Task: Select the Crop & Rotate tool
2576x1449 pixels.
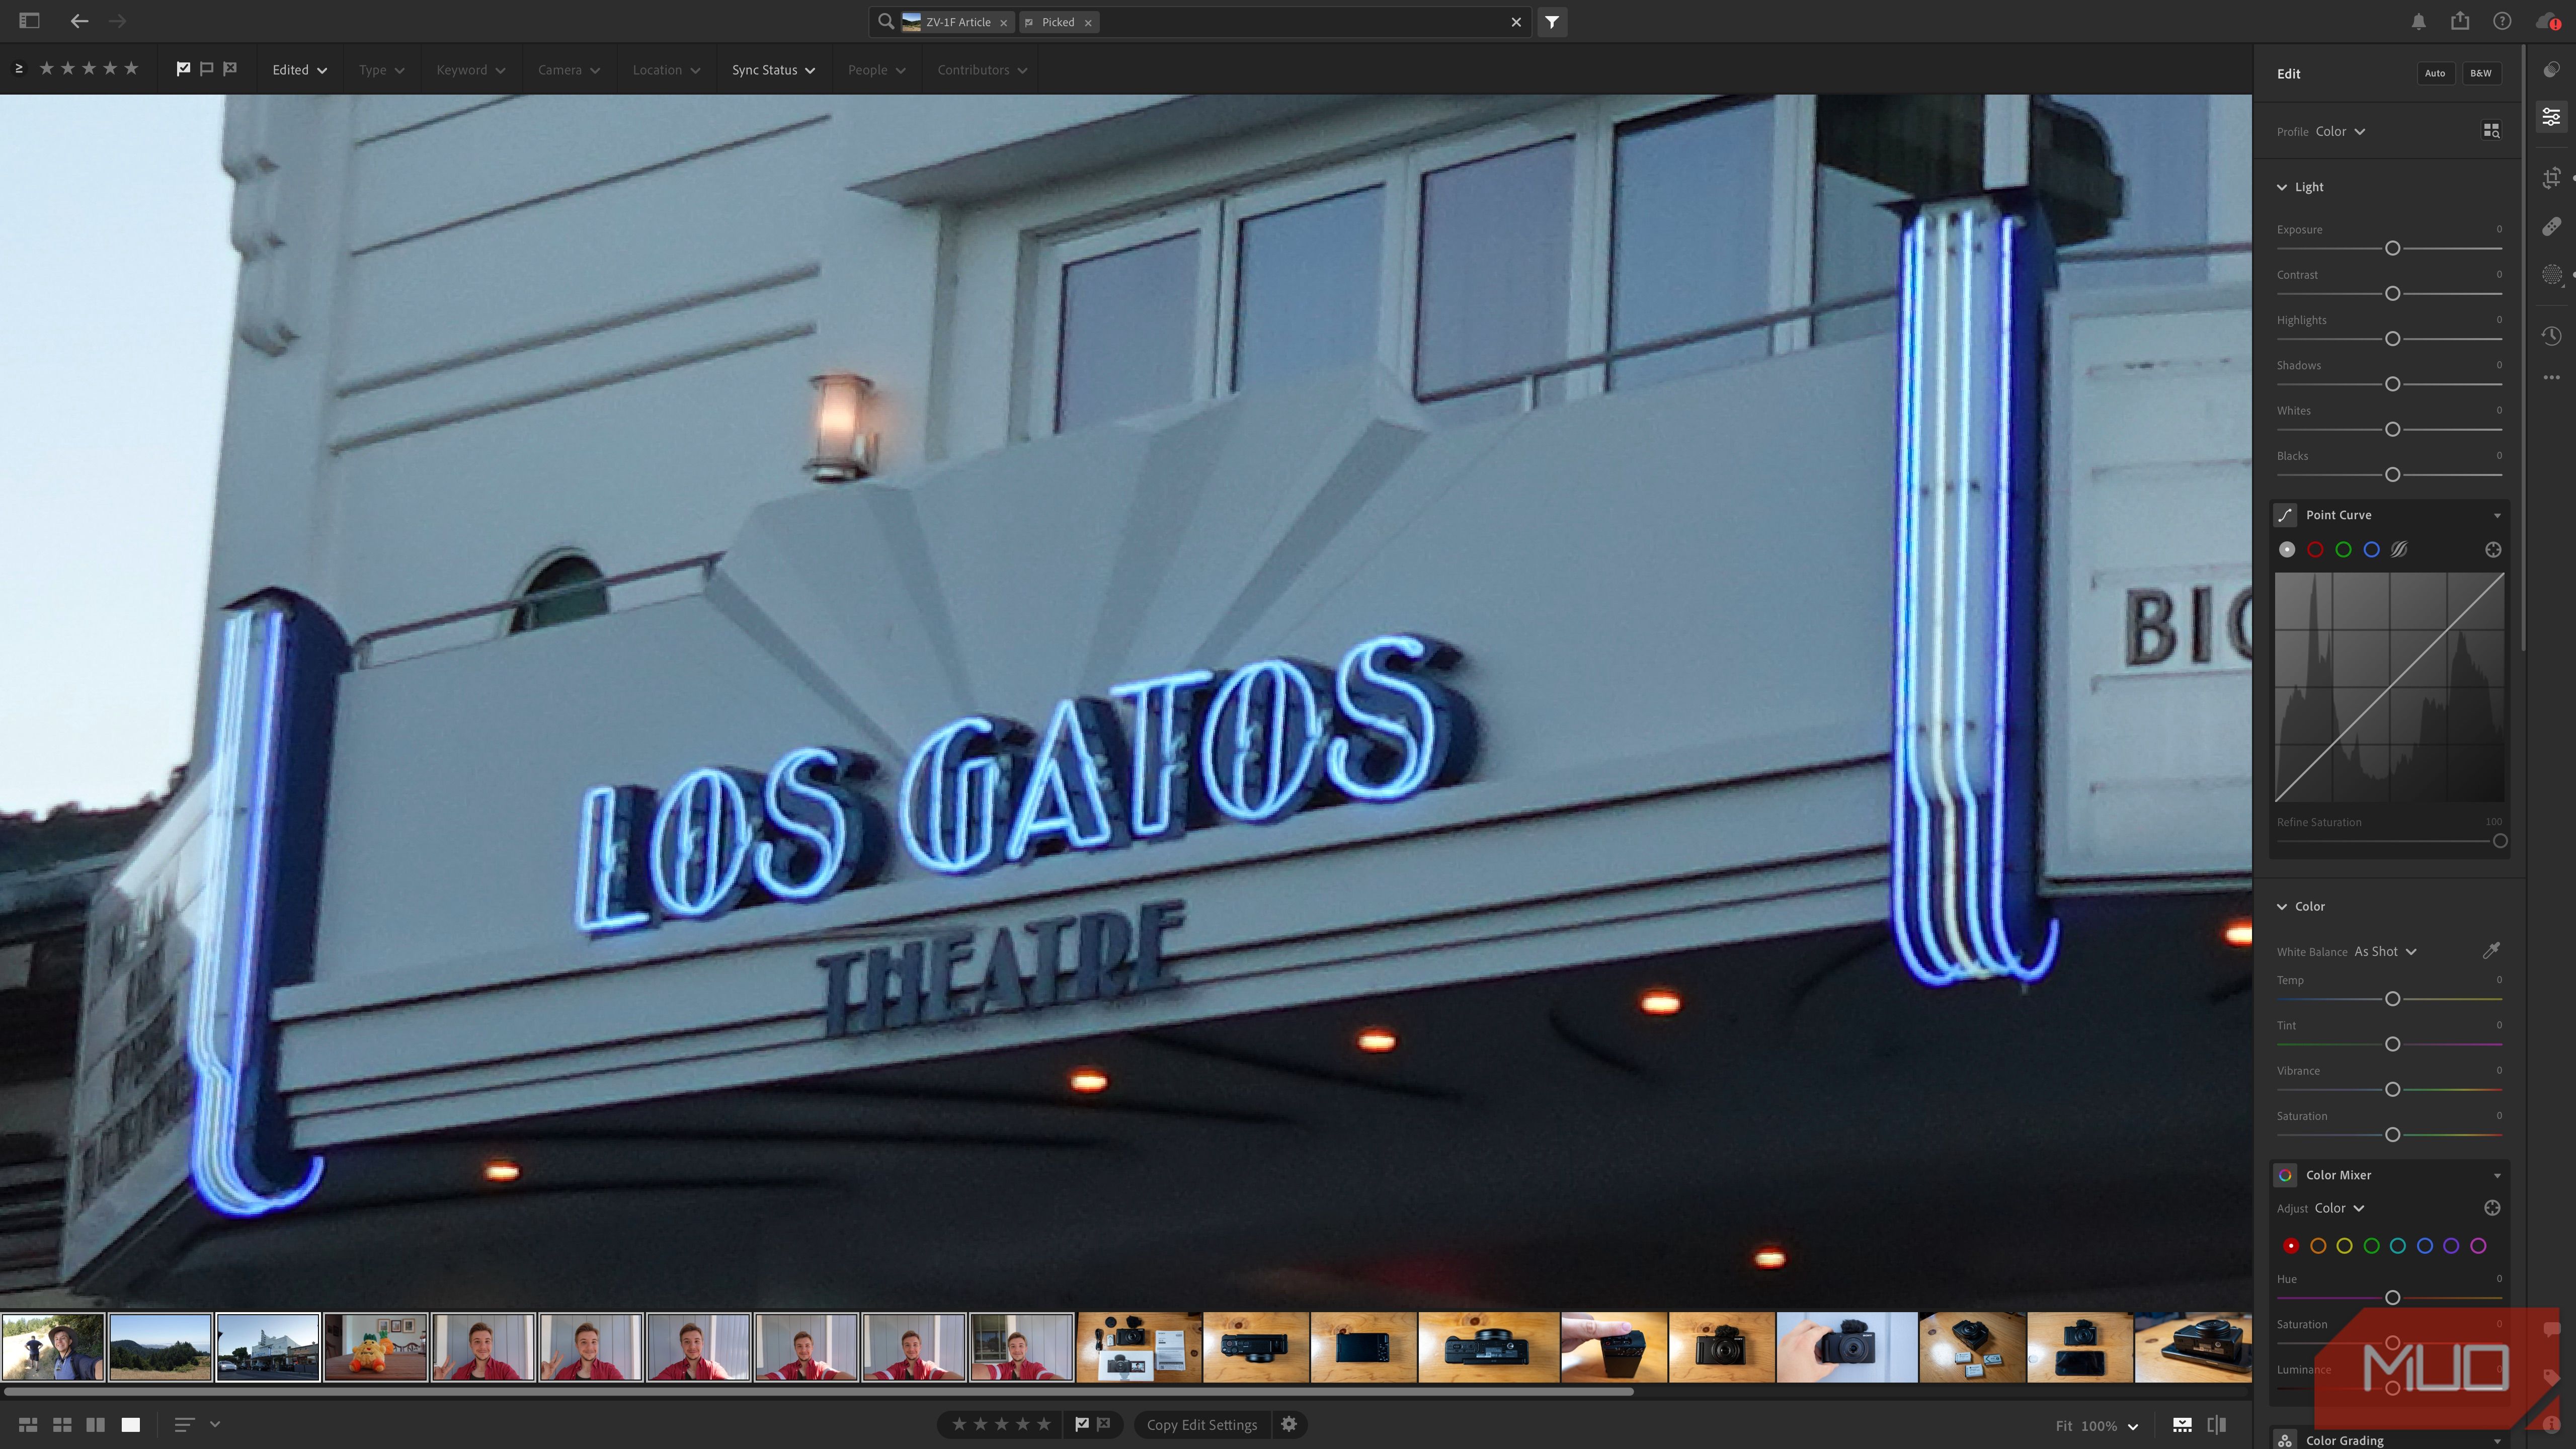Action: (x=2551, y=177)
